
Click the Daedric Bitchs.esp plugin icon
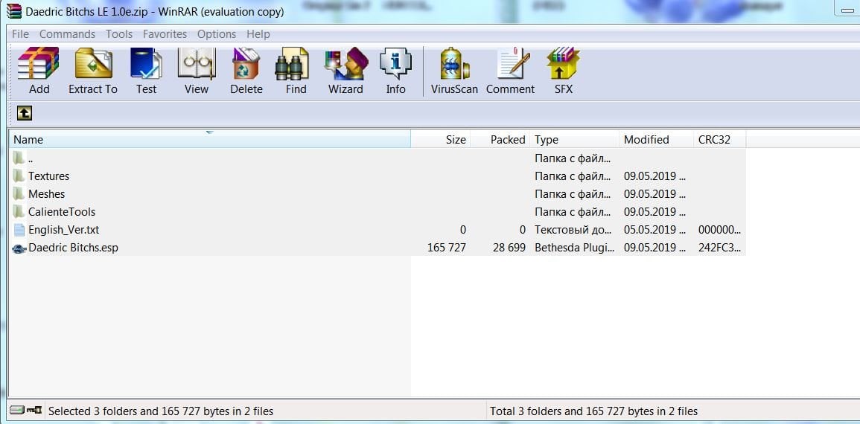click(20, 248)
